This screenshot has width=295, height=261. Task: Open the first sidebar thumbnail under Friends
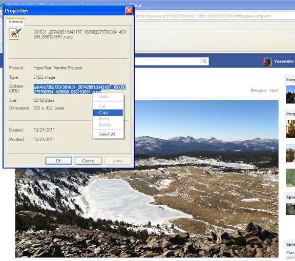(x=290, y=94)
